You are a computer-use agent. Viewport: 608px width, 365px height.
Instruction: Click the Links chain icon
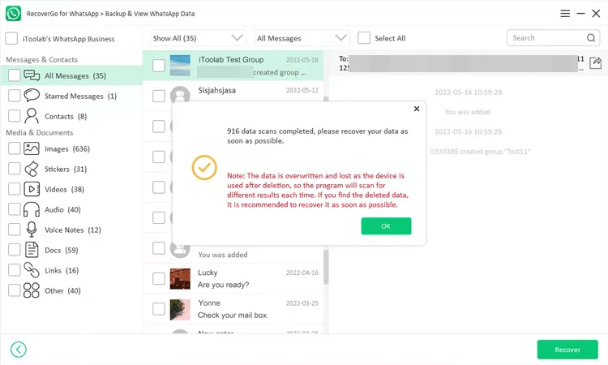click(32, 270)
